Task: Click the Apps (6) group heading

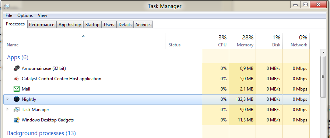Action: (18, 57)
